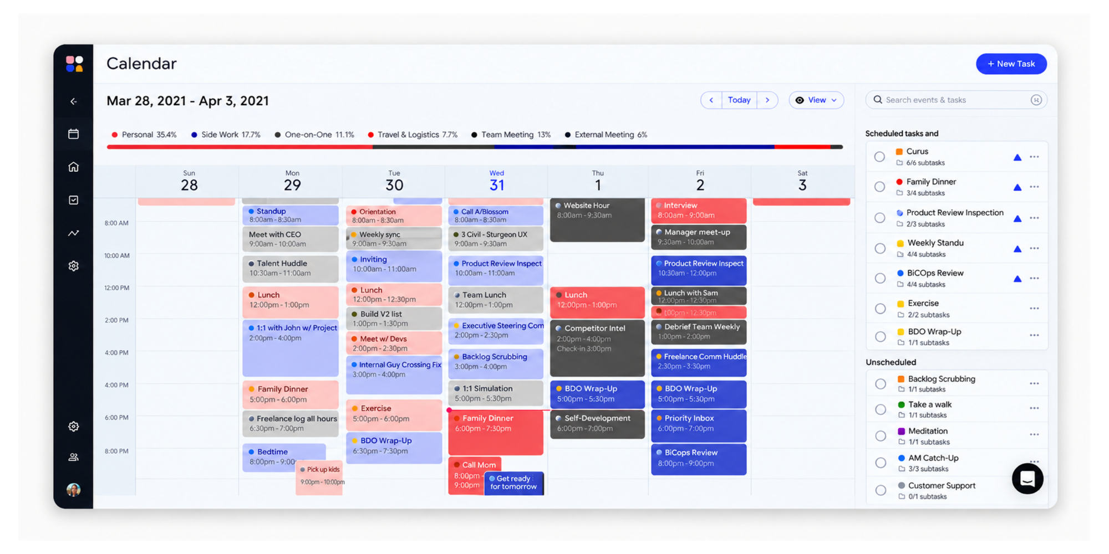Click the priority triangle for Product Review Inspection

click(1017, 218)
